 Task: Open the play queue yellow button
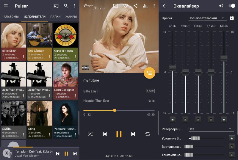[x=150, y=73]
